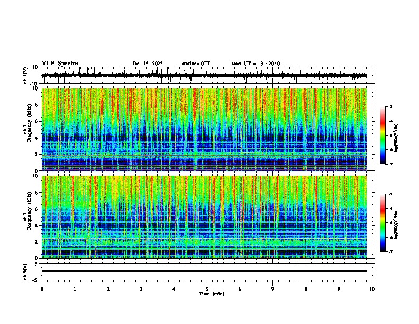This screenshot has height=324, width=419.
Task: Click the "-7" label on ch.1 color bar
Action: tap(390, 164)
